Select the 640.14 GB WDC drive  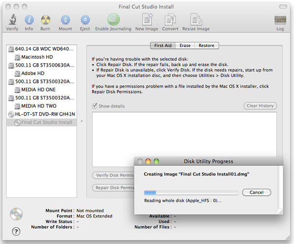(41, 49)
